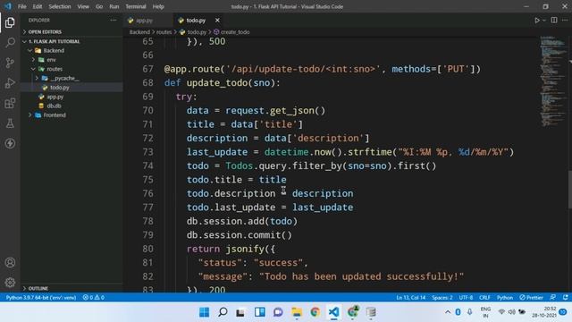Screen dimensions: 572x322
Task: Open the Manage settings gear
Action: tap(10, 283)
